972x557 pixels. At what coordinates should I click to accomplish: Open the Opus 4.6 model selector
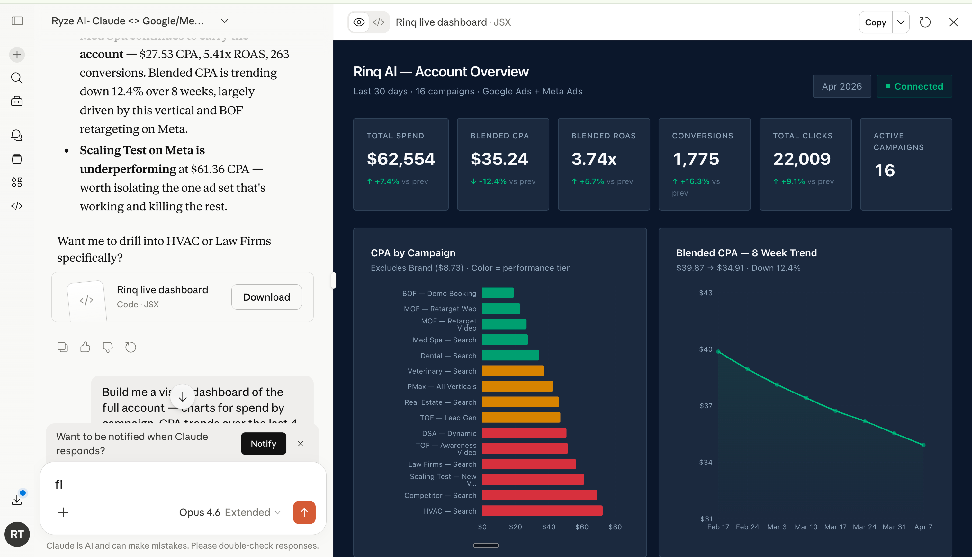click(x=201, y=512)
